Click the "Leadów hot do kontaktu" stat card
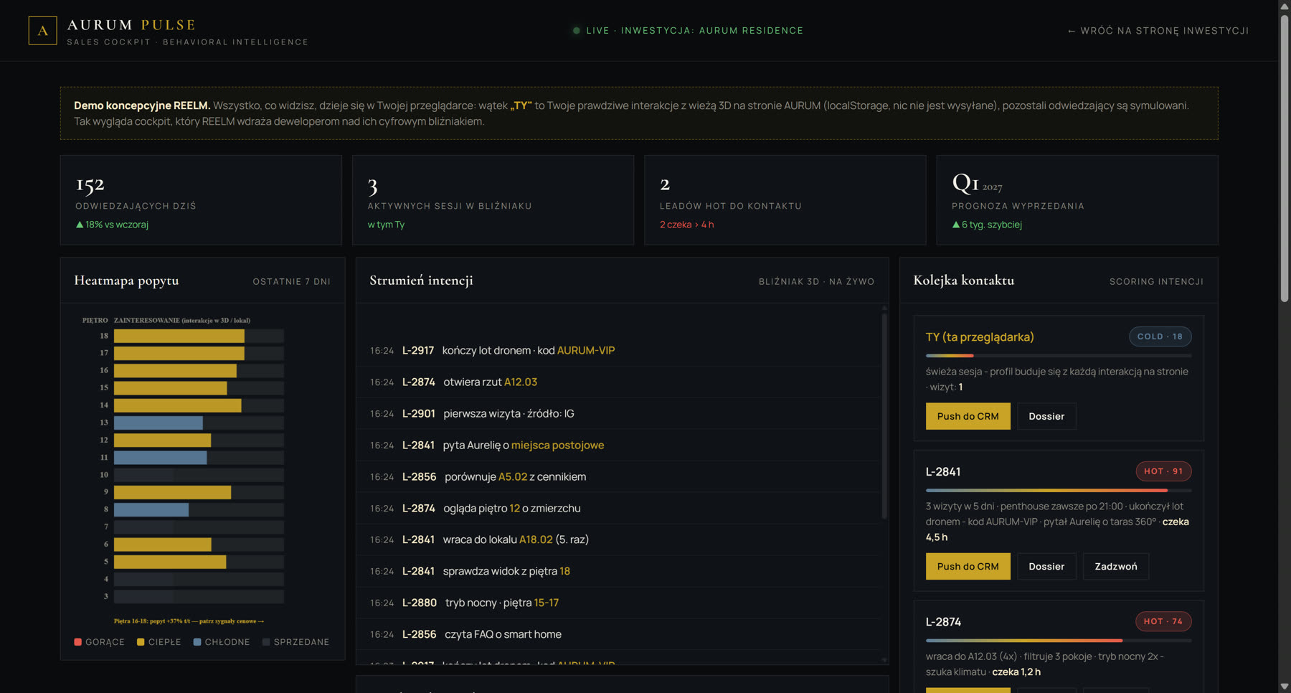The image size is (1291, 693). (x=785, y=200)
